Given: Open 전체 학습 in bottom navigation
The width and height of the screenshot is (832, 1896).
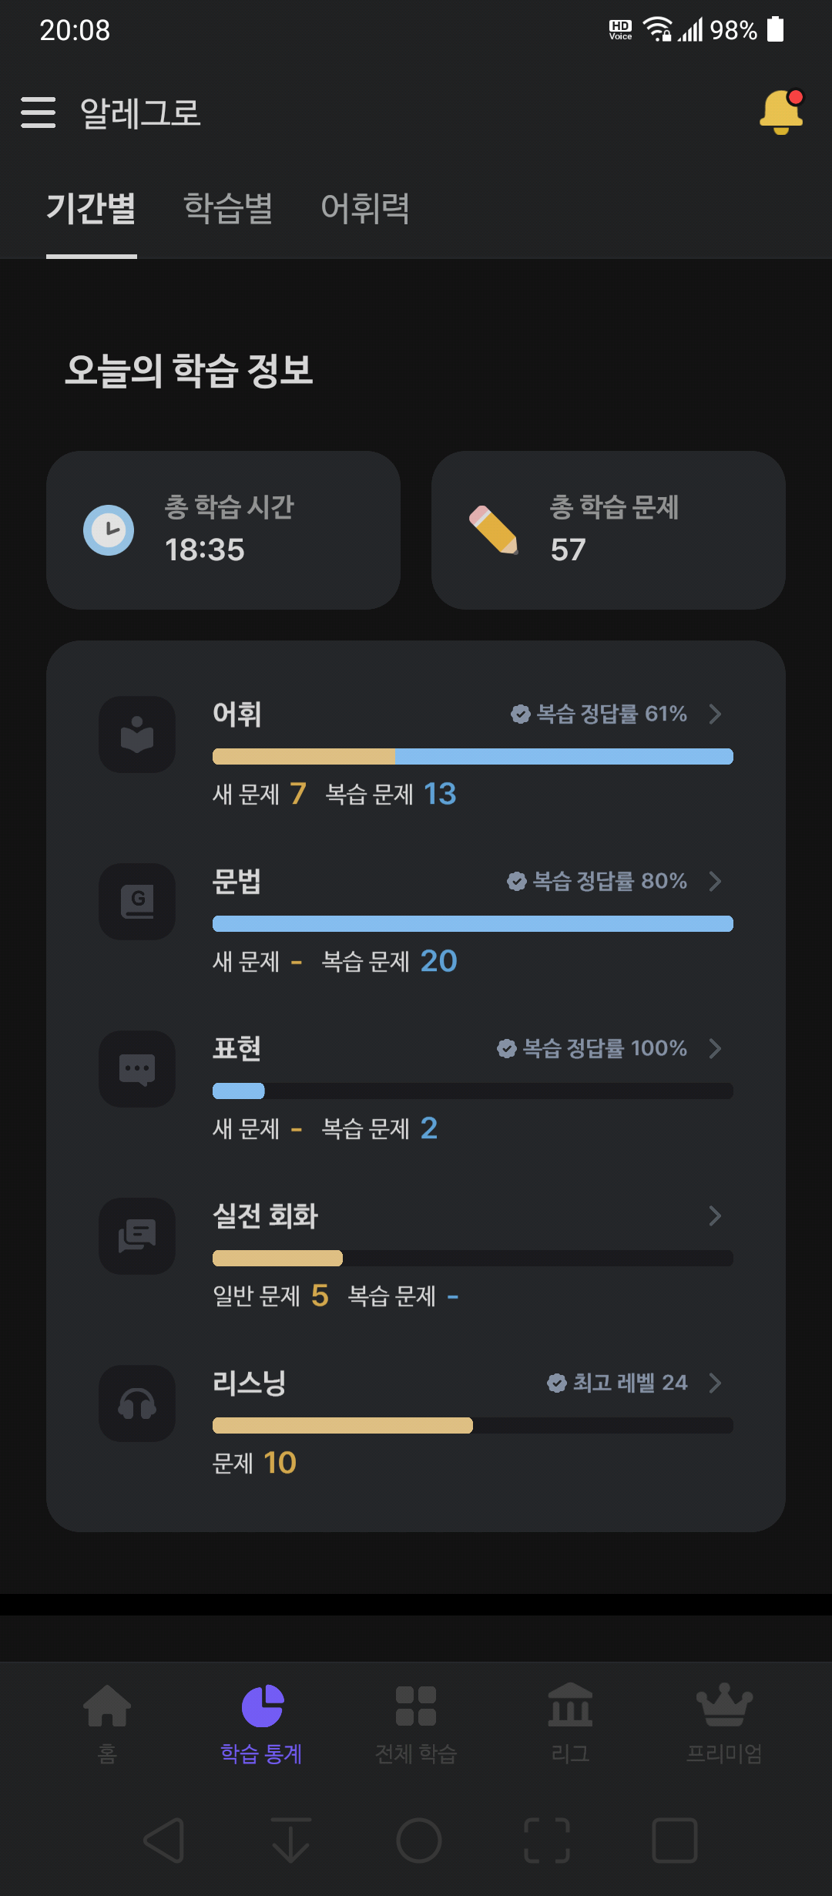Looking at the screenshot, I should [x=416, y=1723].
